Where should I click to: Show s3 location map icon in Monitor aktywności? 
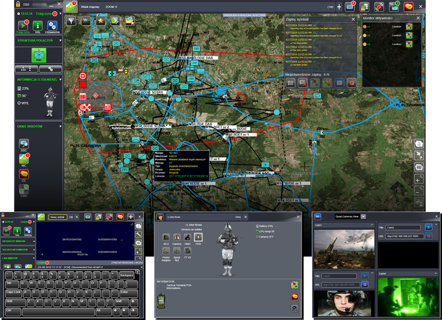coord(409,44)
